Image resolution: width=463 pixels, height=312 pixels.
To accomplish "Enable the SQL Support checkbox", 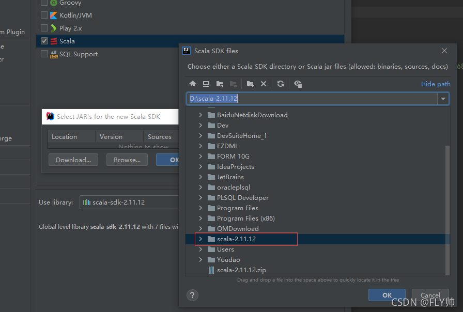I will [44, 54].
